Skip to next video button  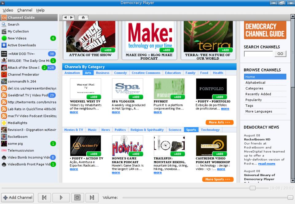(92, 198)
